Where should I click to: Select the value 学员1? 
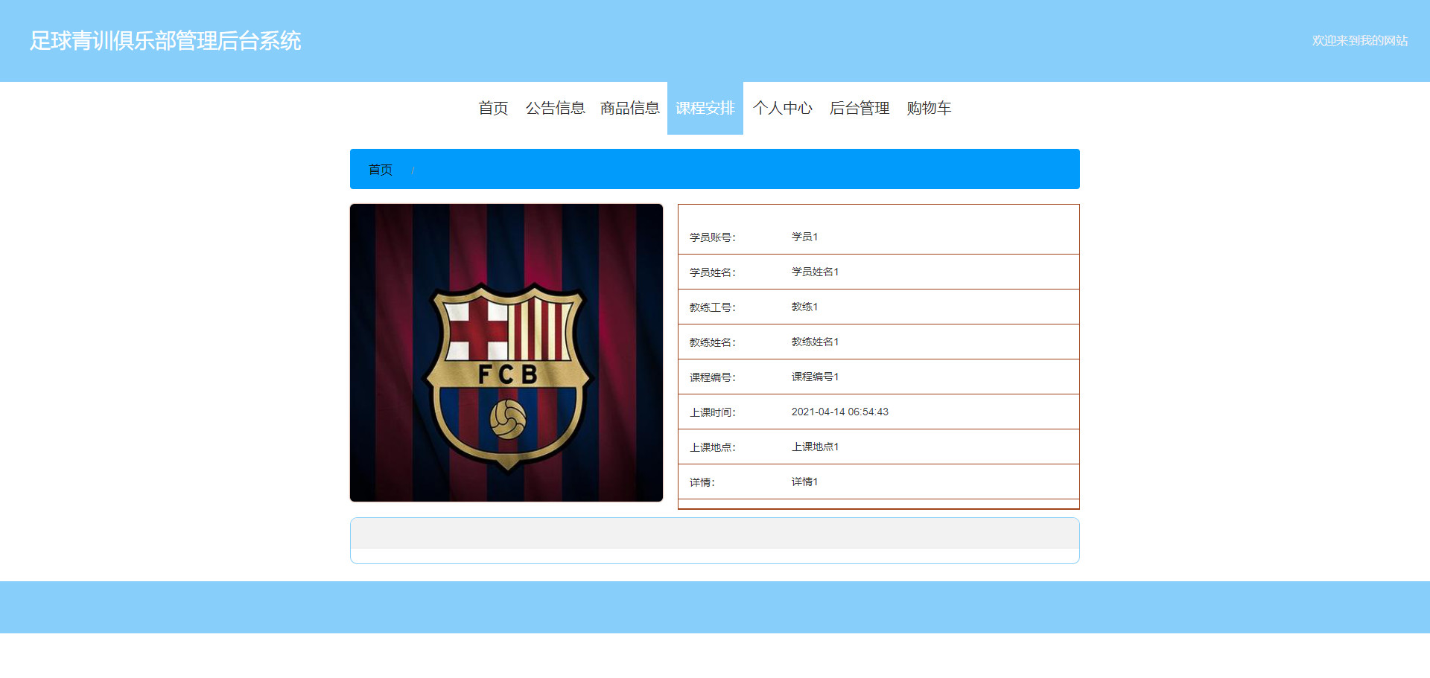tap(804, 237)
